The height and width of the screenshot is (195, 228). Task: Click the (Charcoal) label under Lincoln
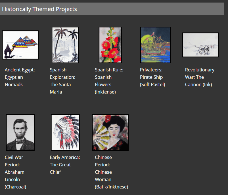point(15,187)
